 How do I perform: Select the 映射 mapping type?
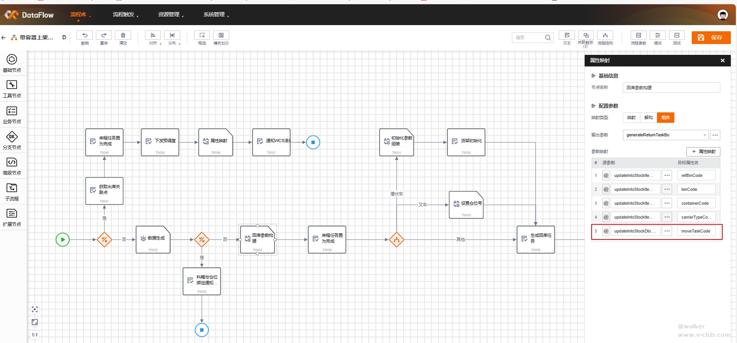click(x=631, y=117)
